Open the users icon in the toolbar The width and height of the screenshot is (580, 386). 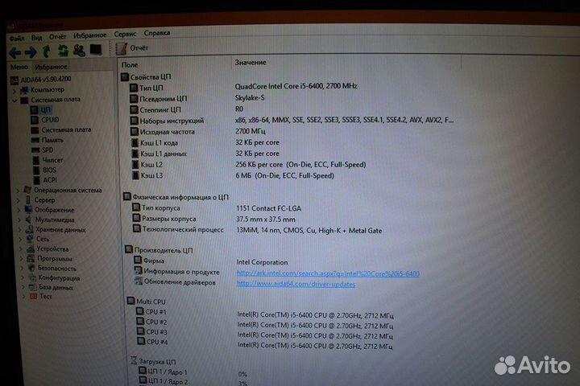(x=79, y=50)
